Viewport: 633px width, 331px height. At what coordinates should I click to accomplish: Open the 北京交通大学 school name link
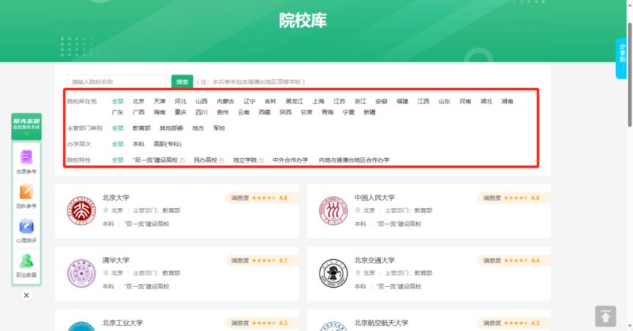click(374, 261)
